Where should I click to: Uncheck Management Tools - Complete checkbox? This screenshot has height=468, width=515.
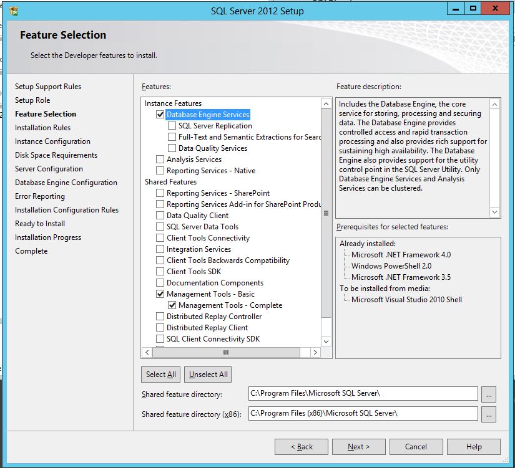[172, 305]
